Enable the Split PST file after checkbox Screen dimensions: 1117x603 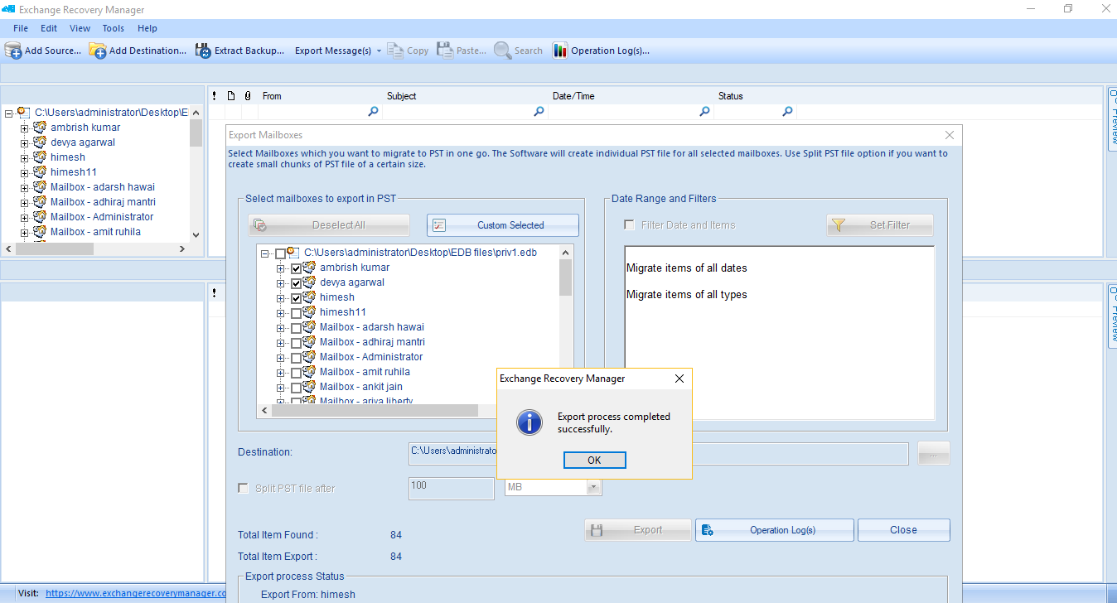[244, 488]
